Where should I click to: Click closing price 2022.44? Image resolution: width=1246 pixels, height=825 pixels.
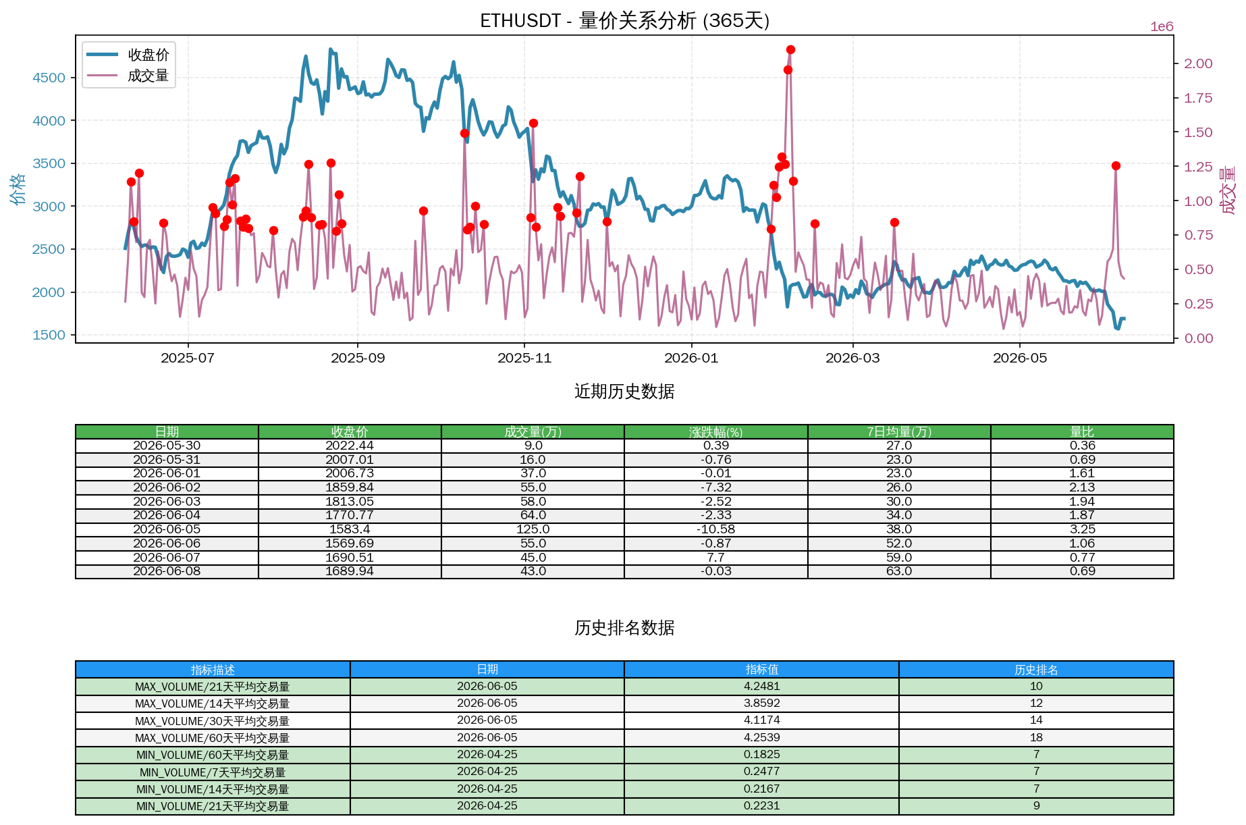point(350,446)
